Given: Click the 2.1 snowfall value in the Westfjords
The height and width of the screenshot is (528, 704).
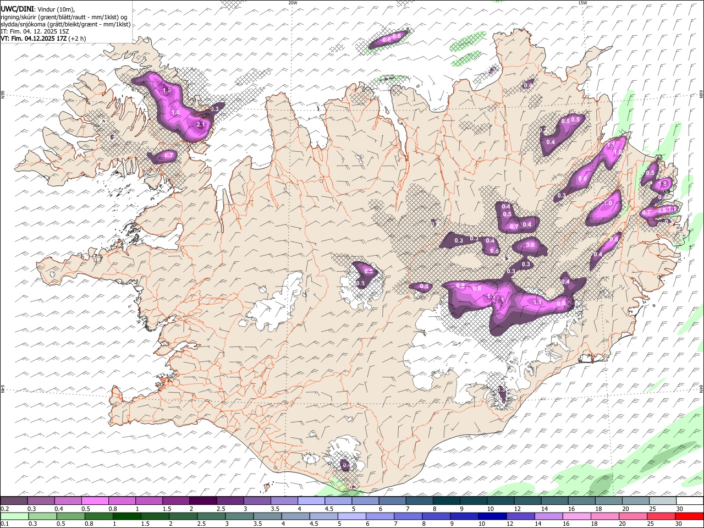Looking at the screenshot, I should click(x=201, y=125).
